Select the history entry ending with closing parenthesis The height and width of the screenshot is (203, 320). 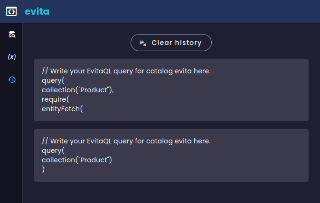171,155
